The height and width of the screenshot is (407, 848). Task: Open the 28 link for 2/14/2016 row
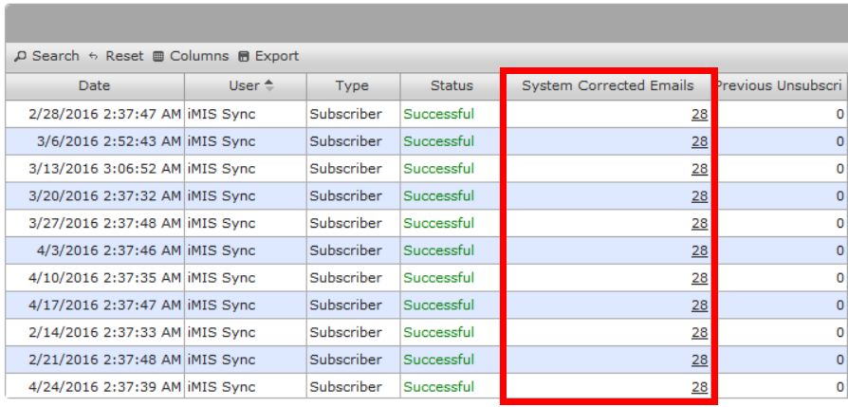[x=699, y=332]
